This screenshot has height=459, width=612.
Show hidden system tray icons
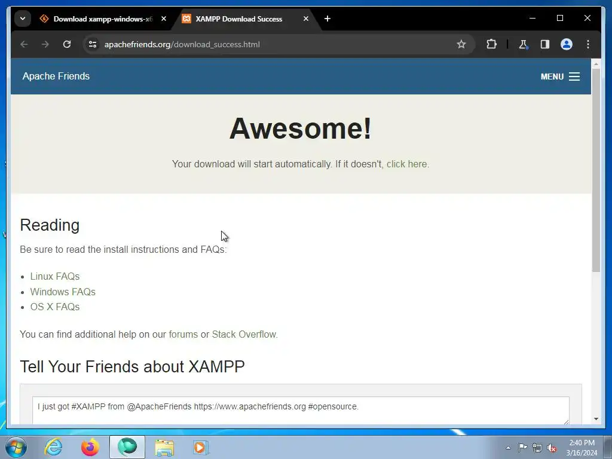click(508, 448)
